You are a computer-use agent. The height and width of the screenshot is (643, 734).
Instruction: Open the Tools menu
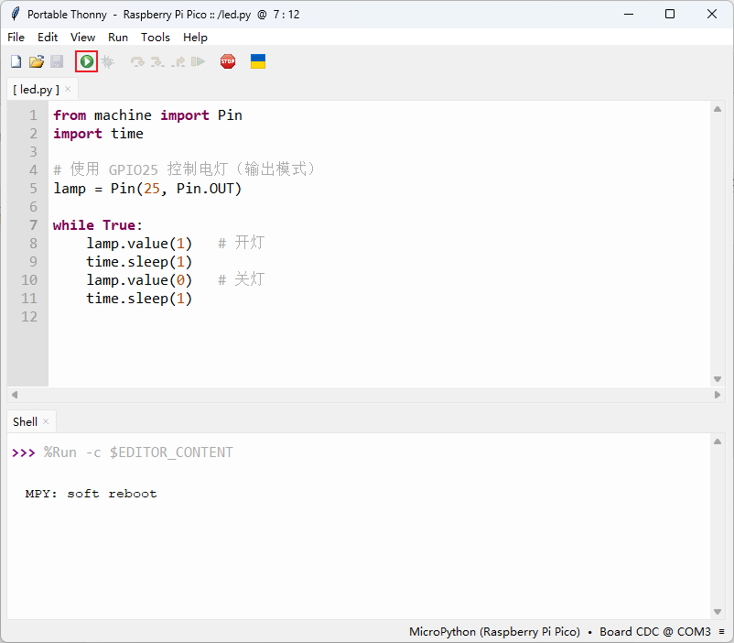[156, 37]
